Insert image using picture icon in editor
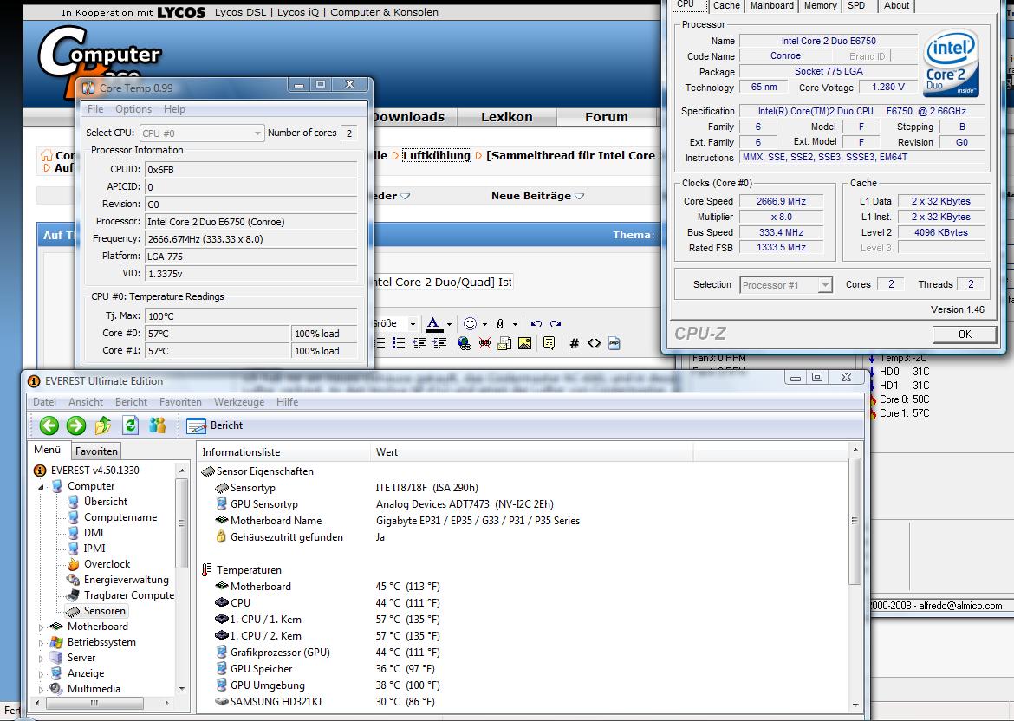This screenshot has height=721, width=1014. (x=524, y=342)
